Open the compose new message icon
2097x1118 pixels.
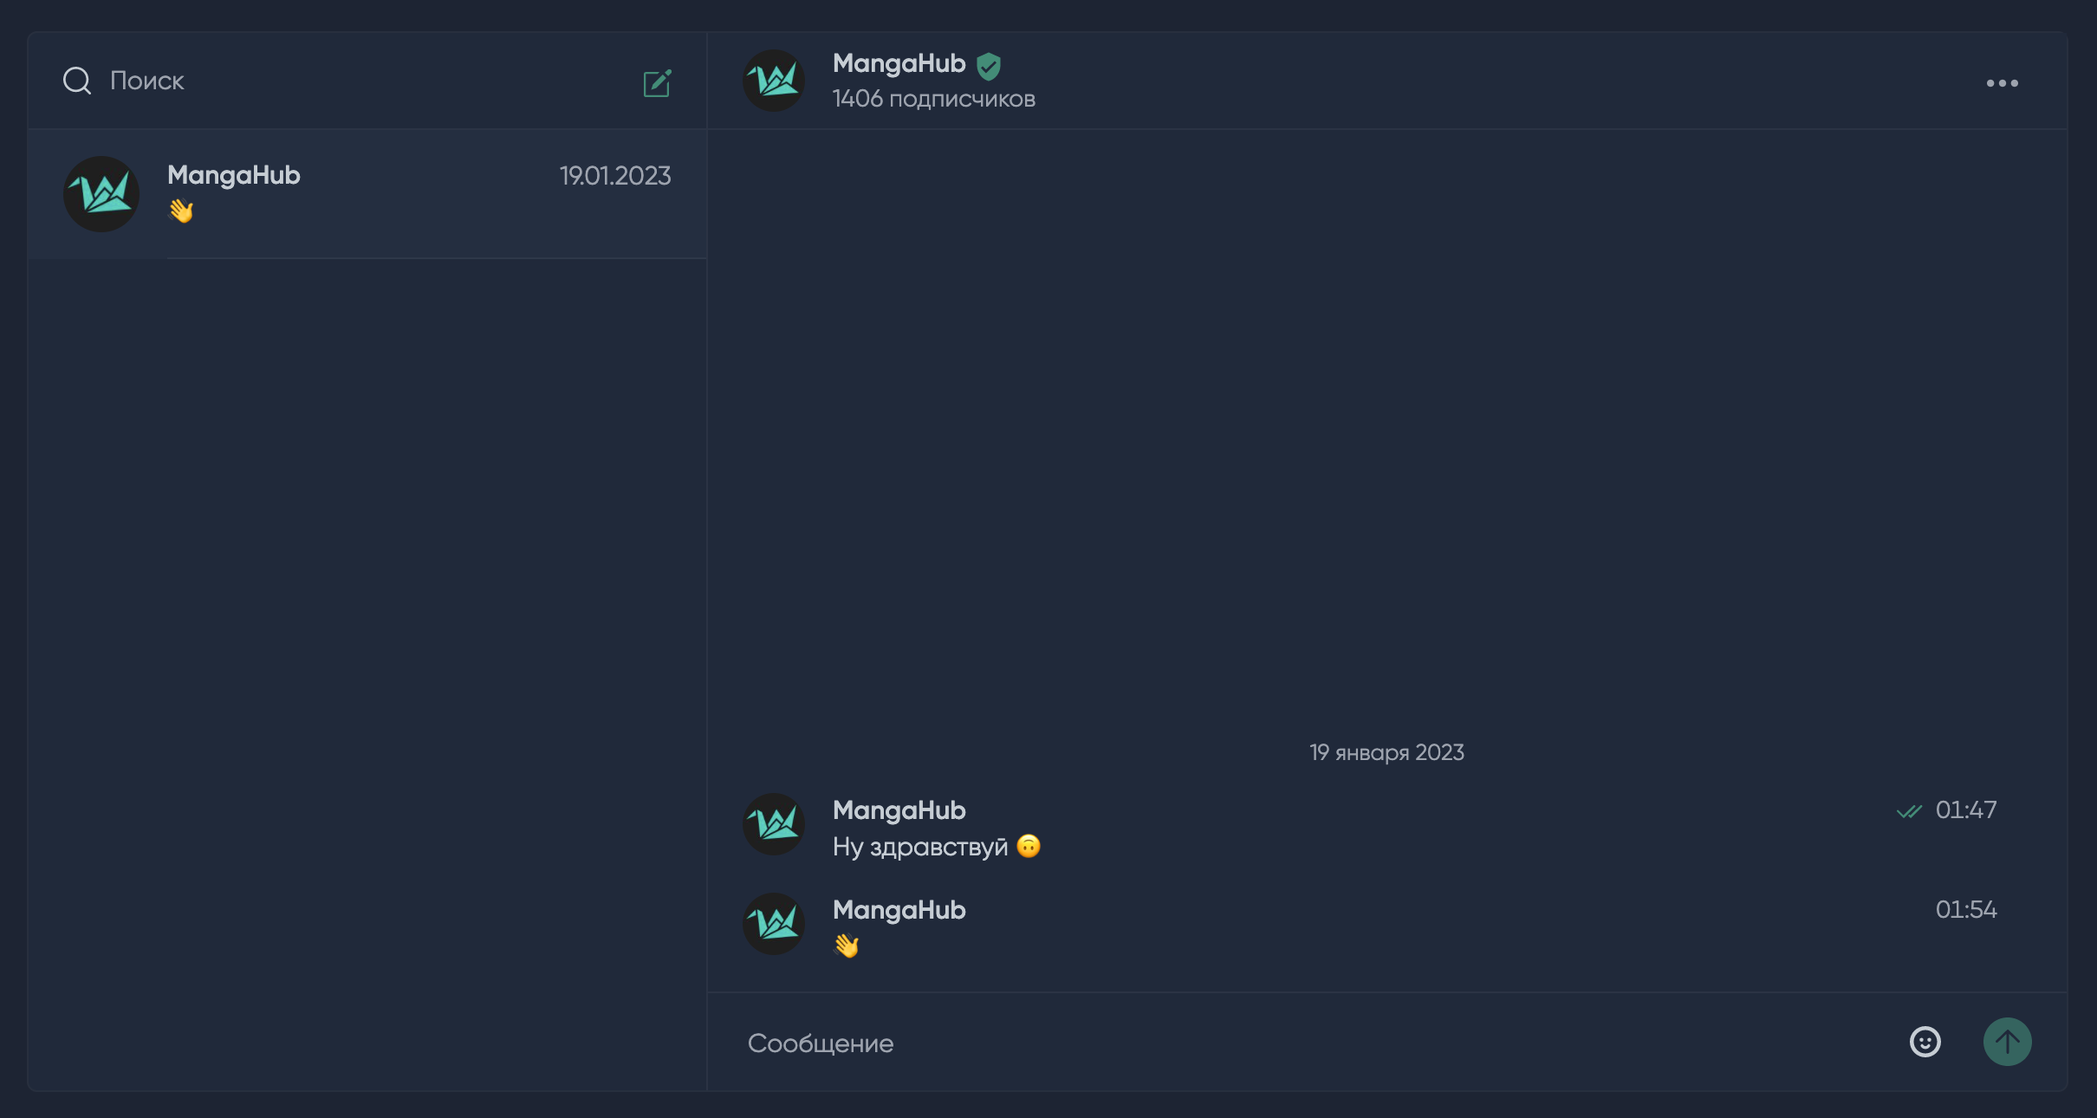(x=657, y=83)
